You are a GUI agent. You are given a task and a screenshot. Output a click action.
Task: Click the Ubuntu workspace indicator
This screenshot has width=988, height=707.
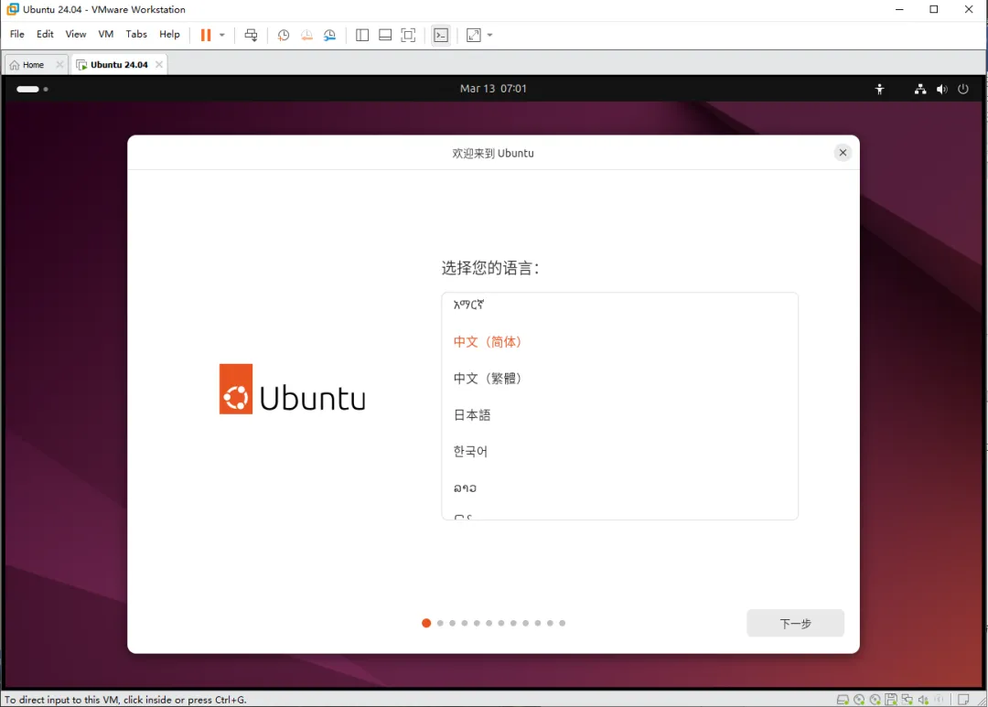[32, 89]
